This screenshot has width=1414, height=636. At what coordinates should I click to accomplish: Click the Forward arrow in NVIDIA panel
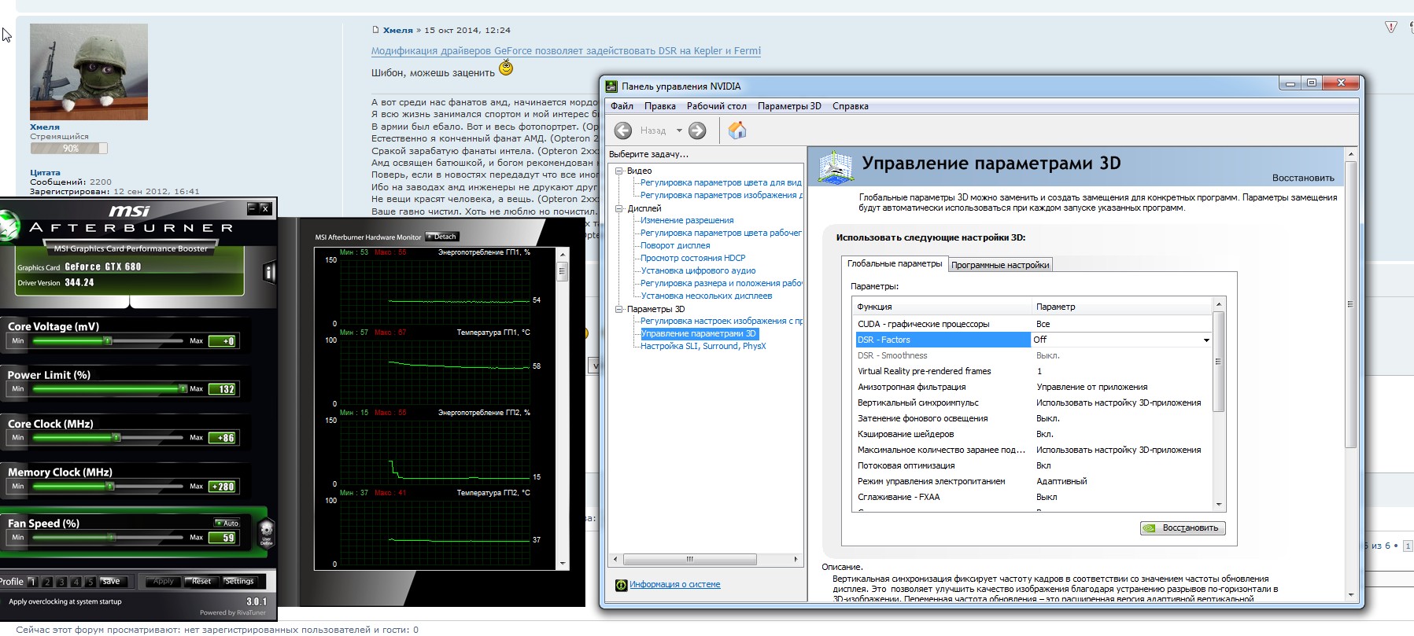point(697,131)
